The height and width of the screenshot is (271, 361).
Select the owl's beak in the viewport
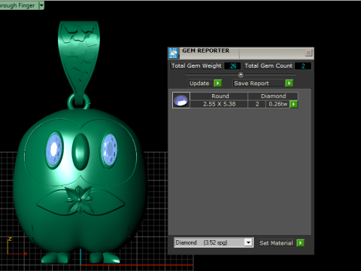coord(80,151)
